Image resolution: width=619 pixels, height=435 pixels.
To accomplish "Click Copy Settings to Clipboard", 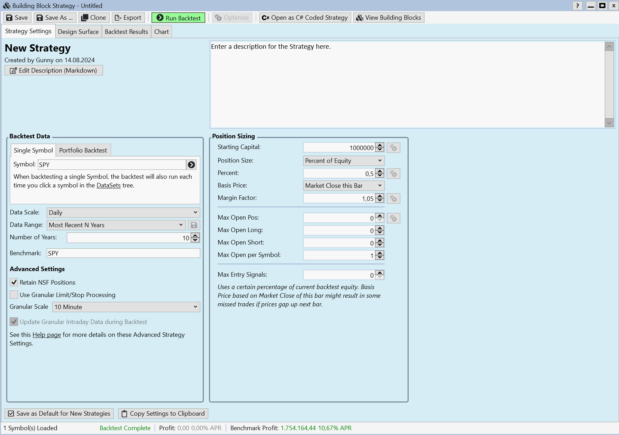I will (x=163, y=414).
